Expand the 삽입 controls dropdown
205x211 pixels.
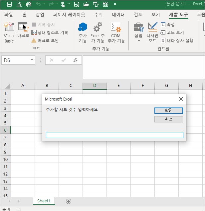click(x=138, y=40)
